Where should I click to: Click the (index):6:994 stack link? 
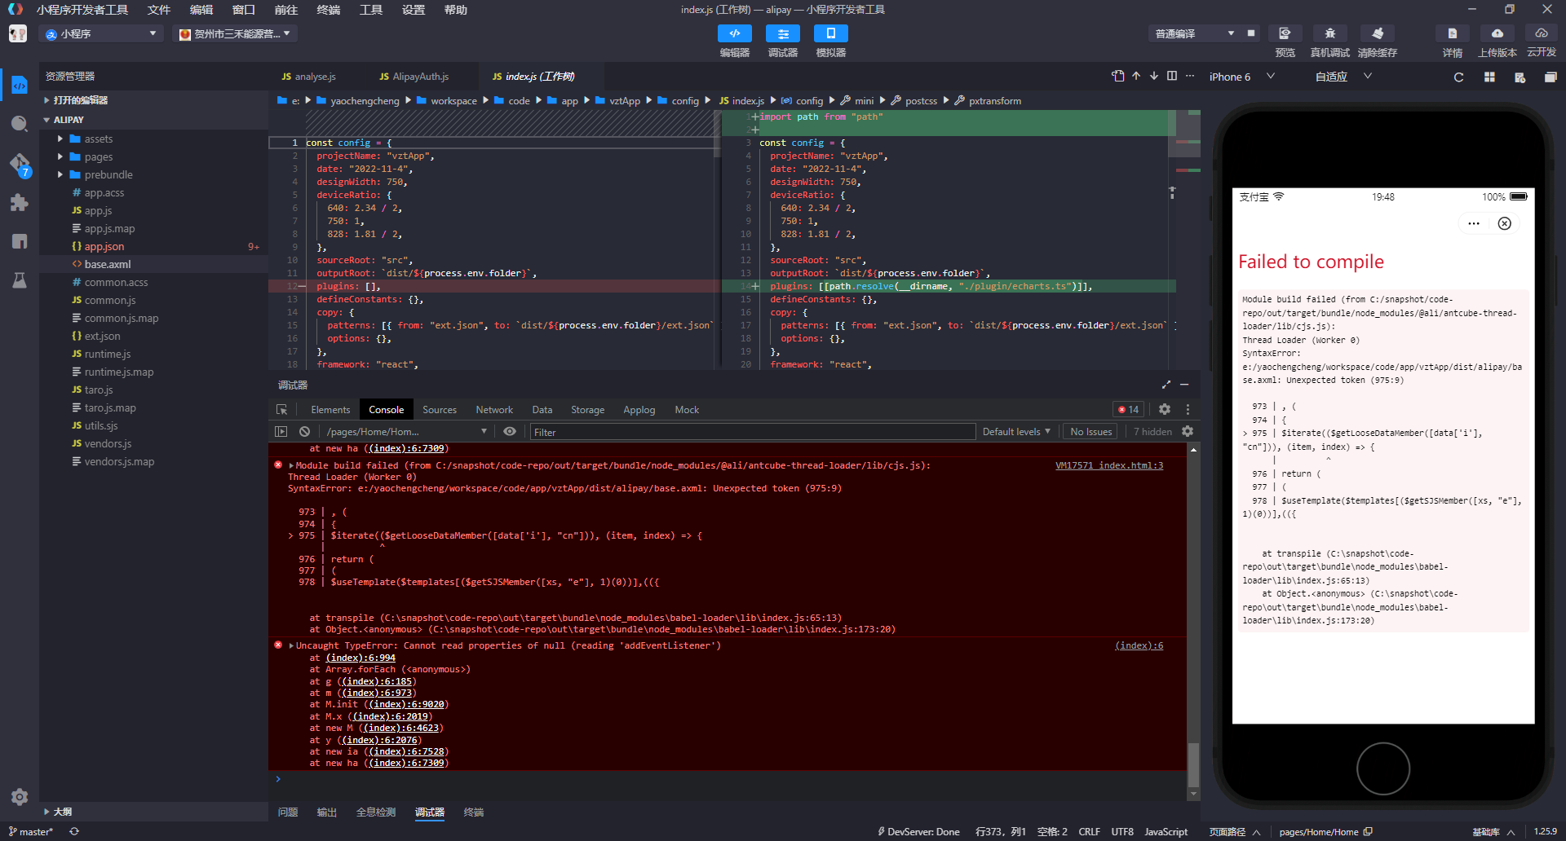coord(361,658)
